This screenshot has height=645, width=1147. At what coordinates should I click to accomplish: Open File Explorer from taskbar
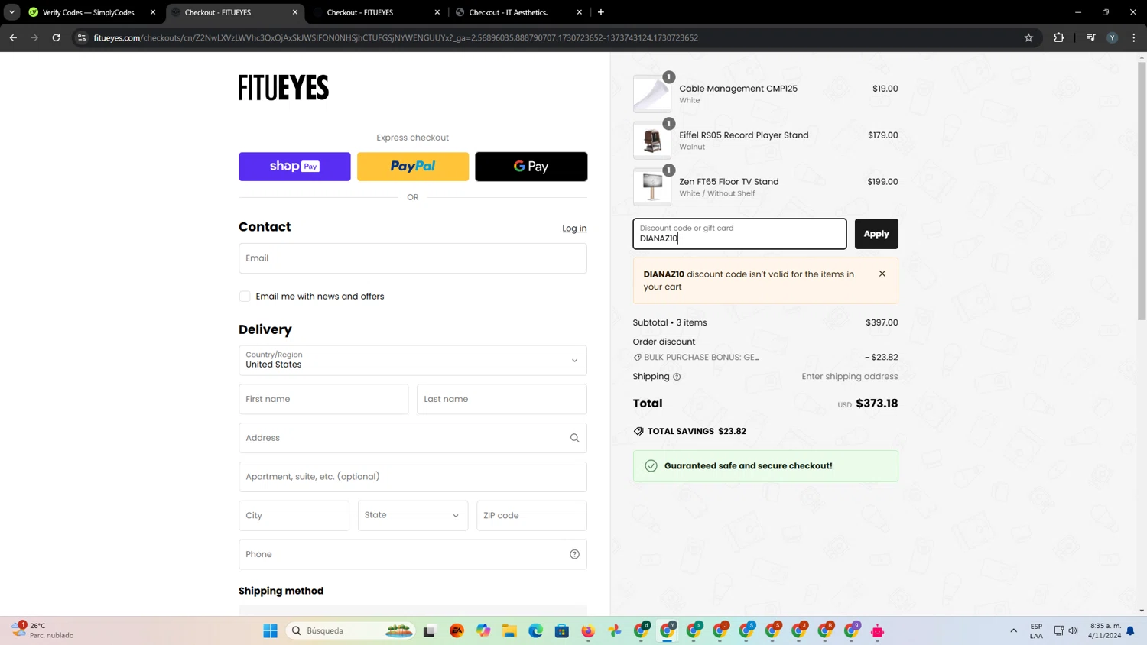point(509,630)
